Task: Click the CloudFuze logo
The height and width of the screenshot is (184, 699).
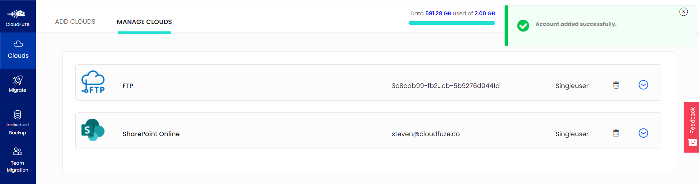Action: click(18, 18)
